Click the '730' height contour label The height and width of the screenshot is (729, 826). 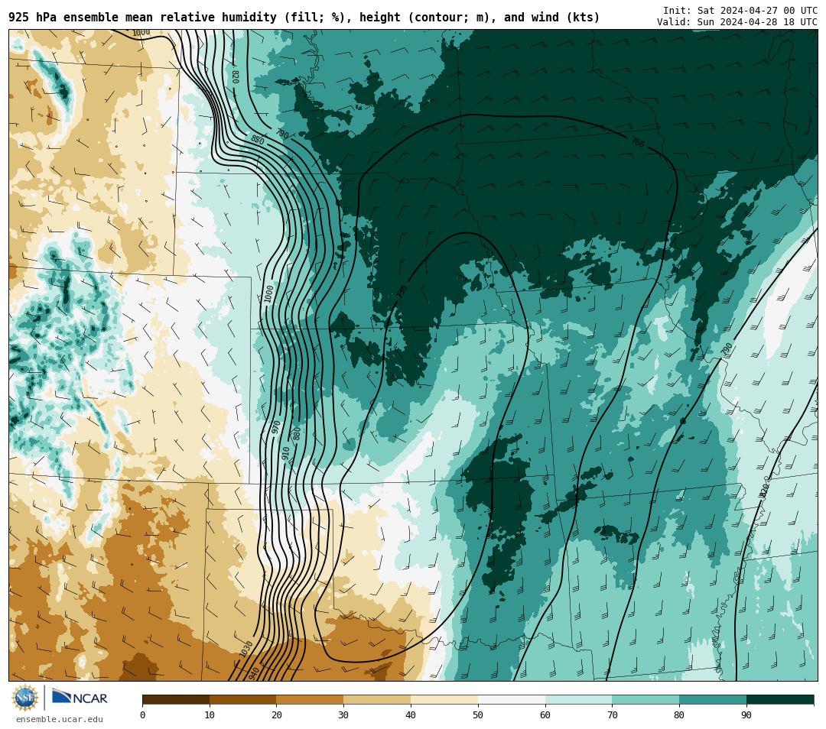pos(402,293)
